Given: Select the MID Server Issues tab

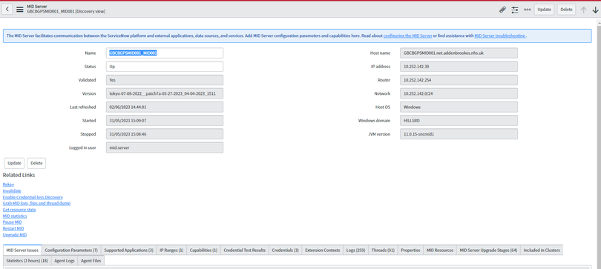Looking at the screenshot, I should click(22, 250).
